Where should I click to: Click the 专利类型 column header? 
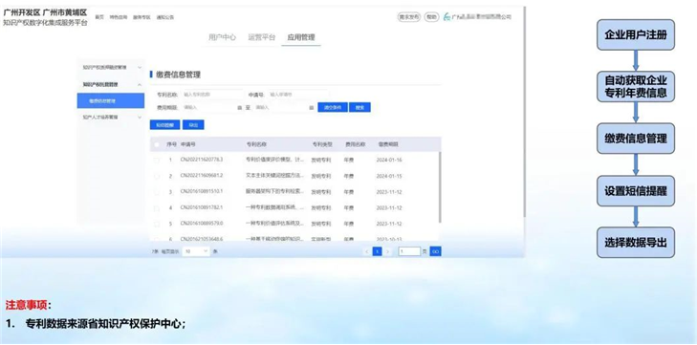click(x=322, y=144)
